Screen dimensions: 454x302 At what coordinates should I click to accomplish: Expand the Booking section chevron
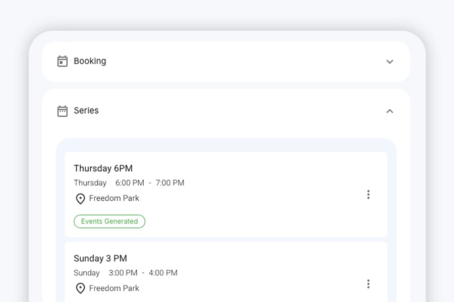coord(390,62)
